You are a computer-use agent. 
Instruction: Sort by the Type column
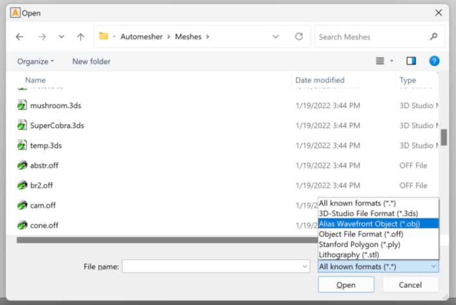click(x=408, y=80)
